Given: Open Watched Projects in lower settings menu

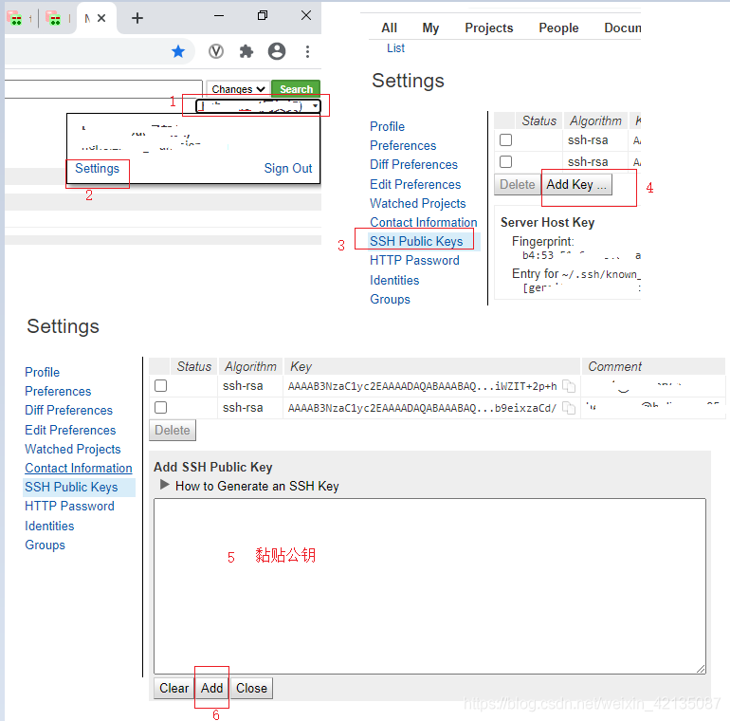Looking at the screenshot, I should click(73, 449).
